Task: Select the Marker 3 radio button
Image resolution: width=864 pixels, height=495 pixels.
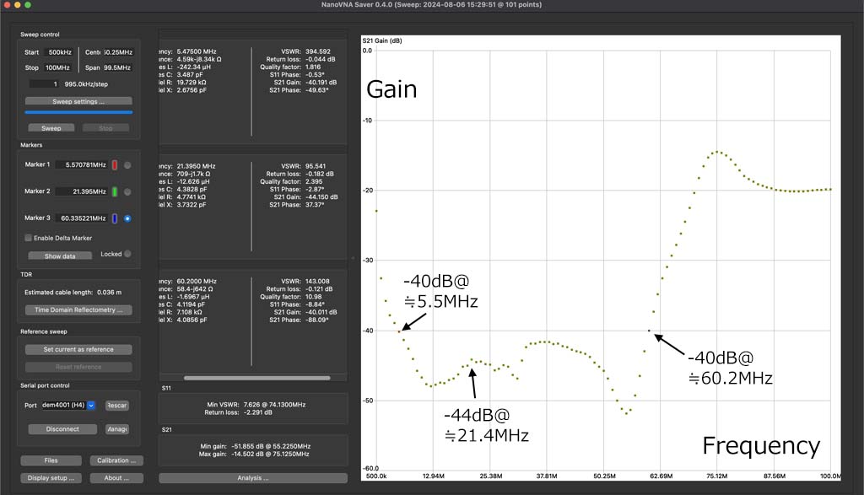Action: click(127, 218)
